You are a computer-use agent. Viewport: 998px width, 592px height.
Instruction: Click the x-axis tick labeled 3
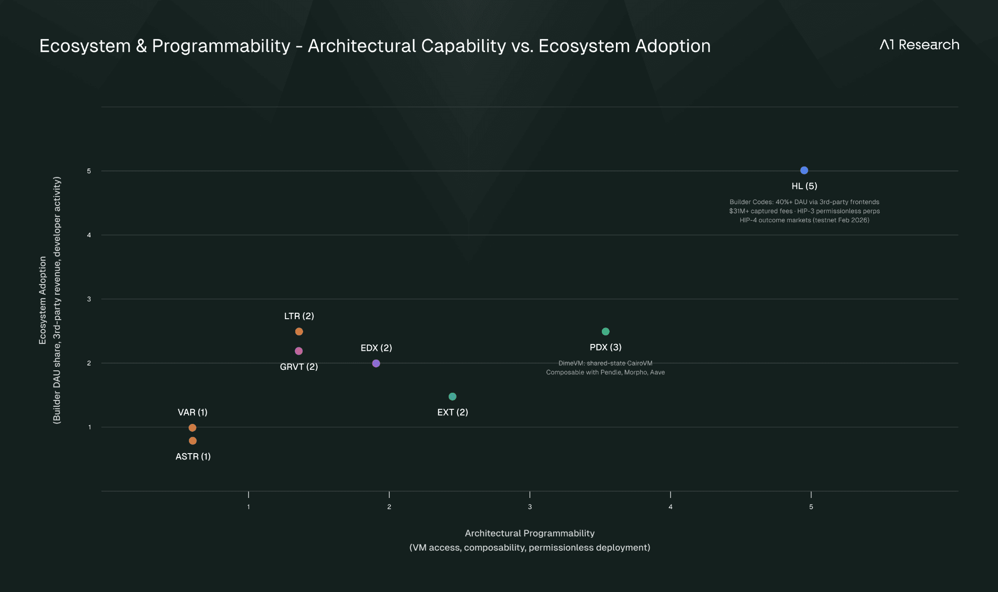530,507
